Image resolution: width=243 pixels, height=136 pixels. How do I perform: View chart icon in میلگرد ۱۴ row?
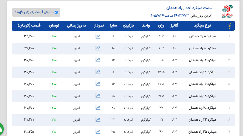[98, 72]
